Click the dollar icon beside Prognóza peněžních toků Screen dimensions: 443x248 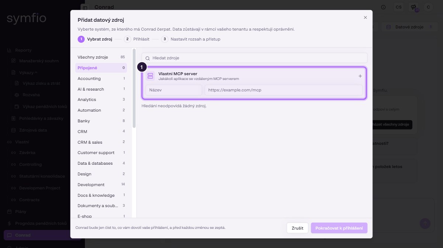coord(10,223)
